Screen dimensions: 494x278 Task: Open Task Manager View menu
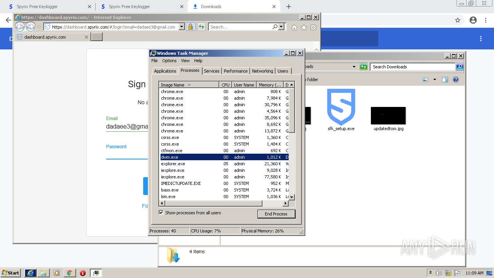[185, 61]
